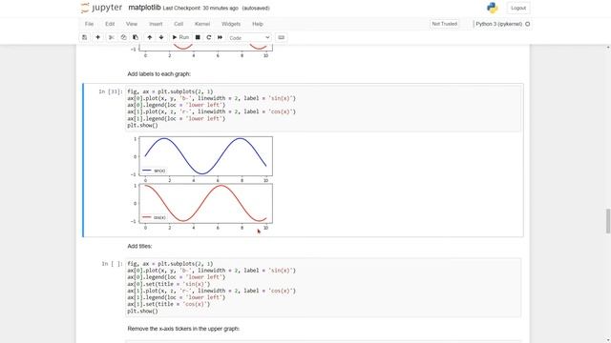Screen dimensions: 611x343
Task: Click the Not Trusted button
Action: coord(445,24)
